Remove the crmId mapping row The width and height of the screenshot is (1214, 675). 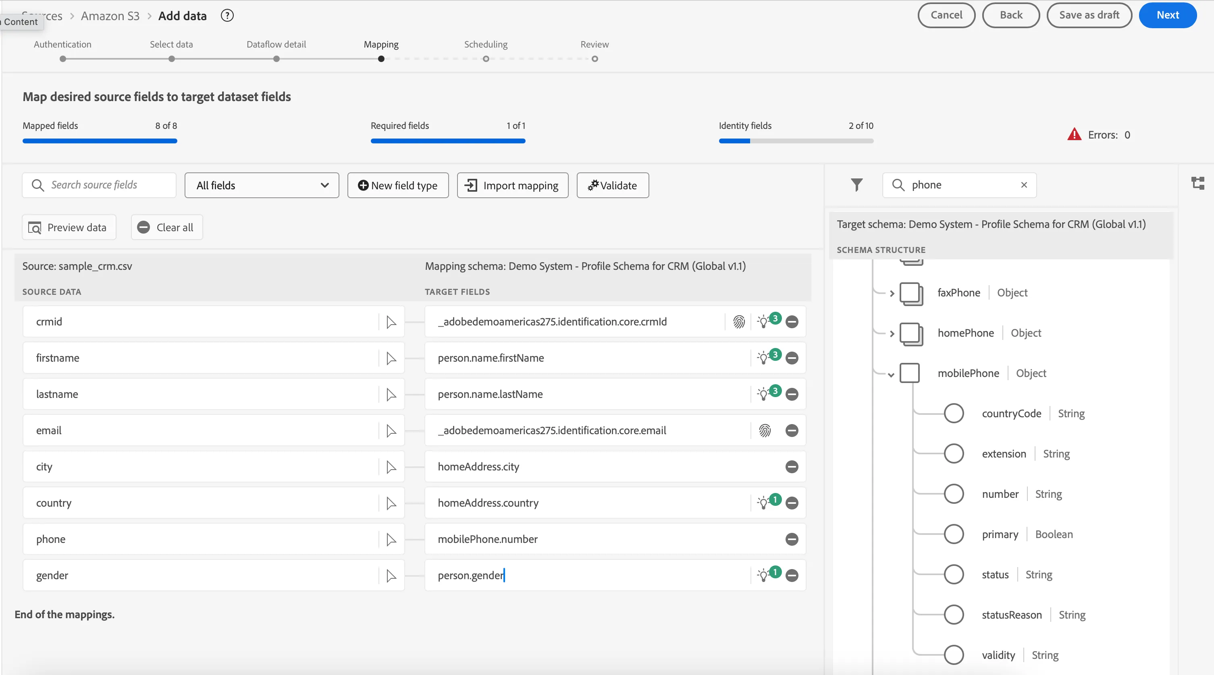click(792, 322)
